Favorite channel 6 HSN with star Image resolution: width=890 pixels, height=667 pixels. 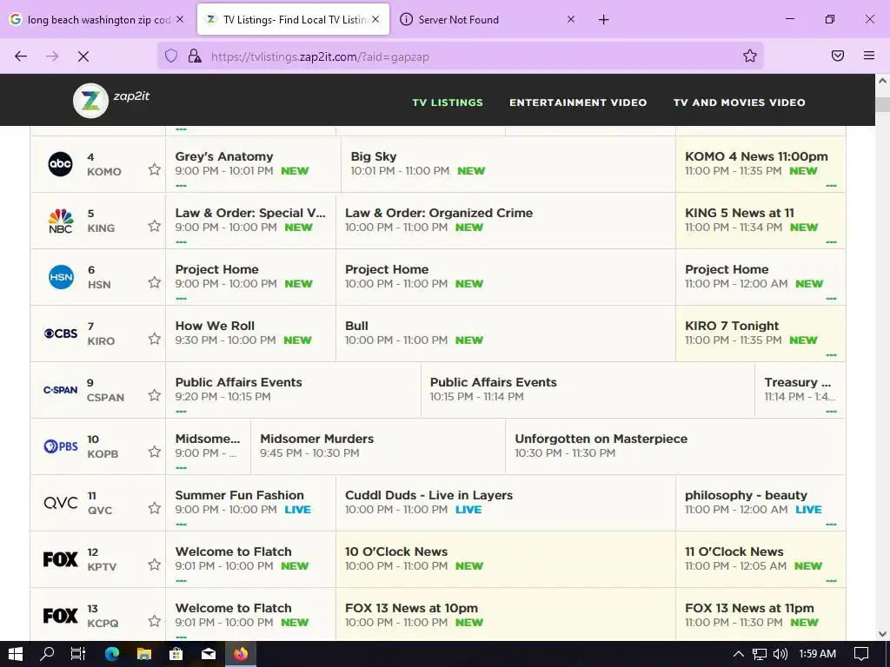pos(155,282)
